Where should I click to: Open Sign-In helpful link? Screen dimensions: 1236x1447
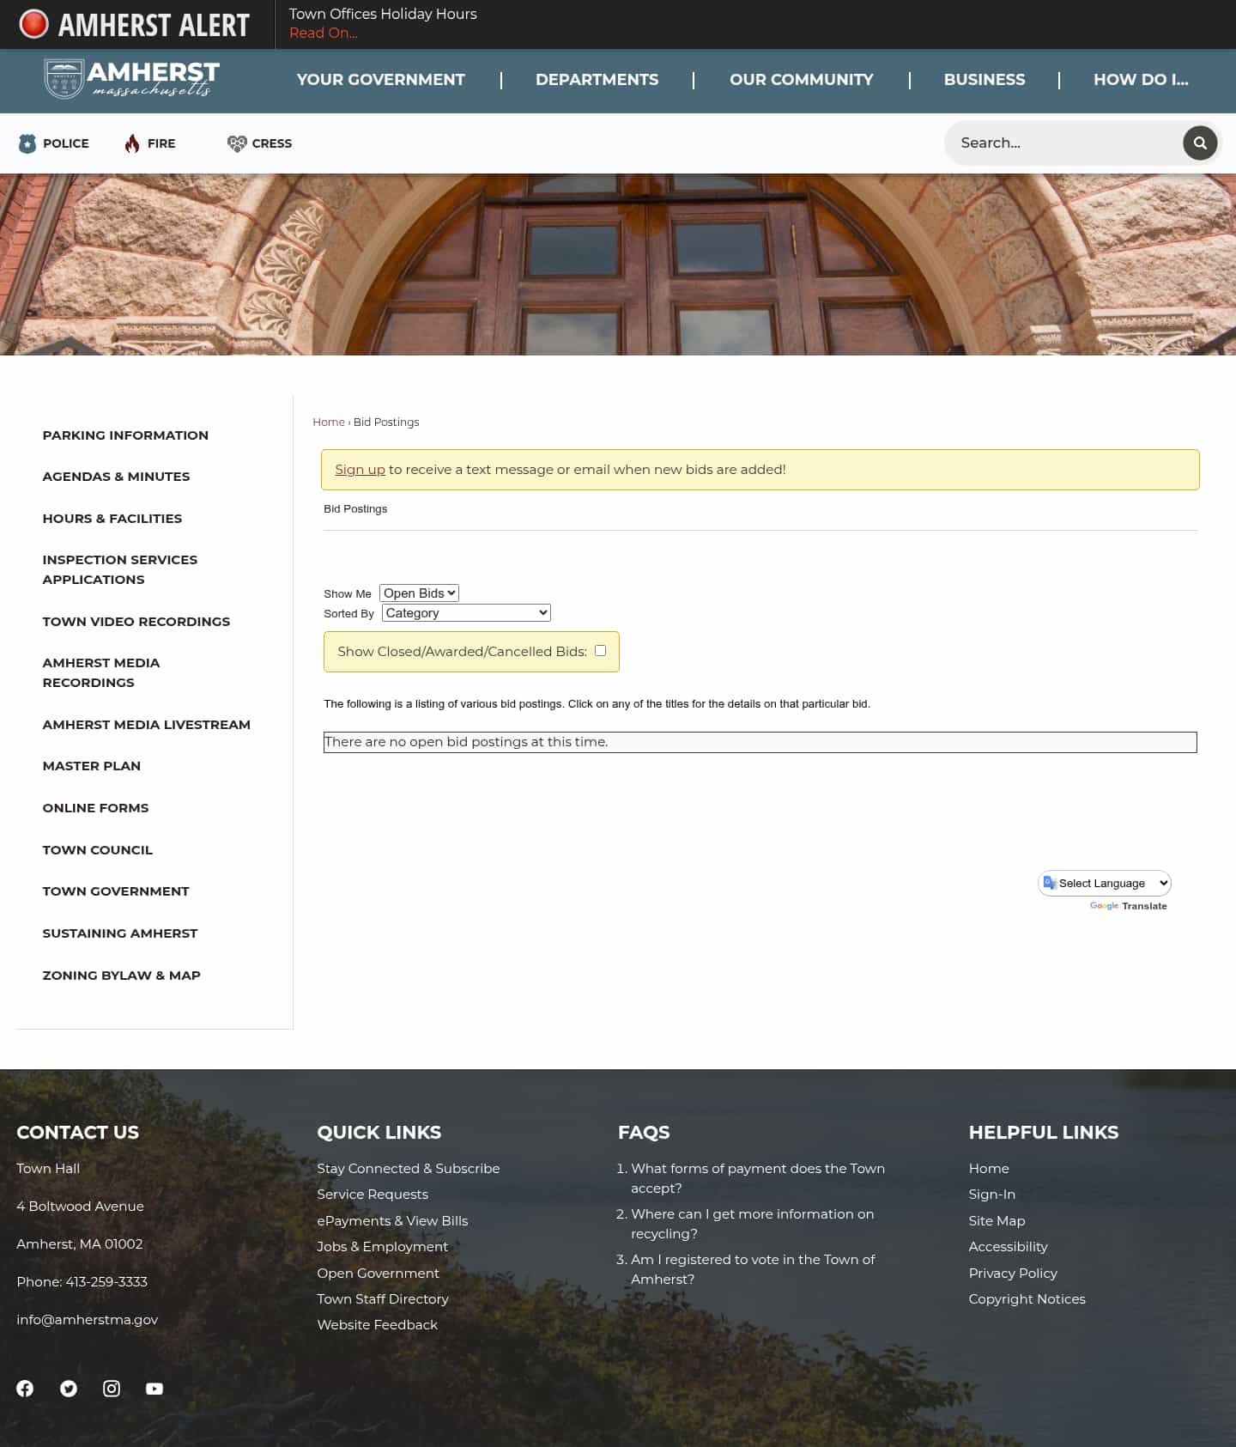click(x=992, y=1194)
